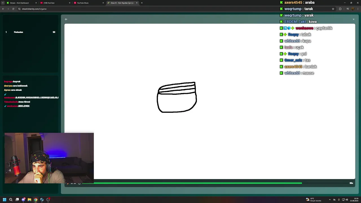Click the drawn bowl sketch on canvas
This screenshot has height=203, width=361.
click(x=177, y=97)
